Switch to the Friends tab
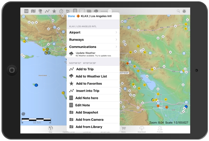Screen dimensions: 209x141 tap(160, 129)
